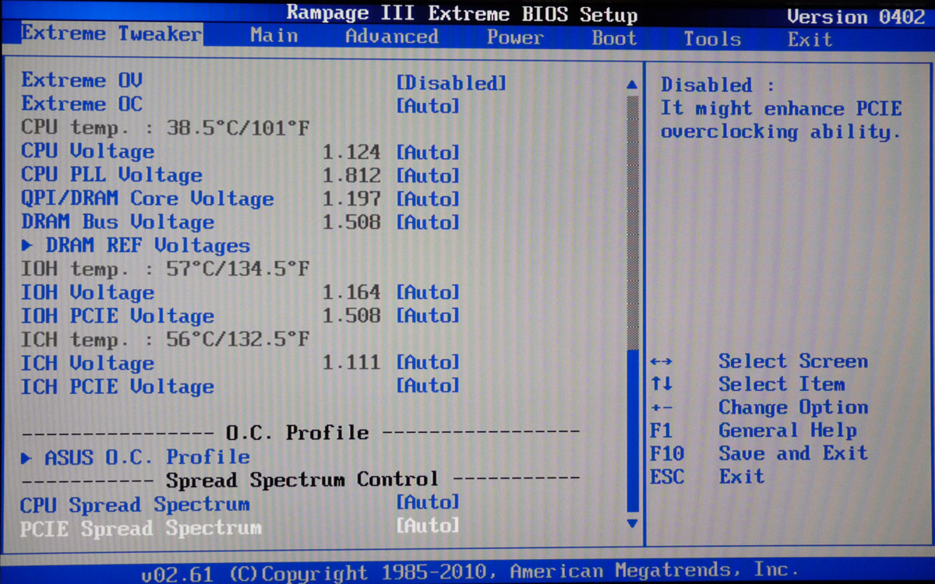Click the F1 General Help hint
Viewport: 935px width, 584px height.
[753, 431]
